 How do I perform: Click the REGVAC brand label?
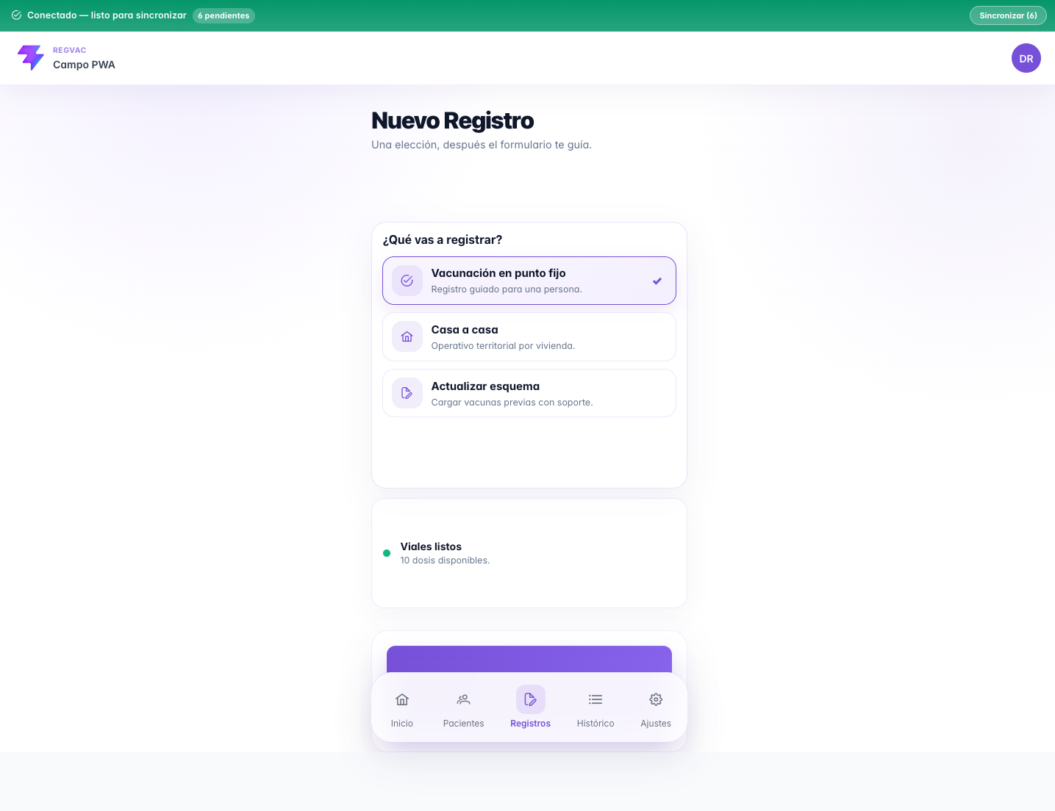70,51
